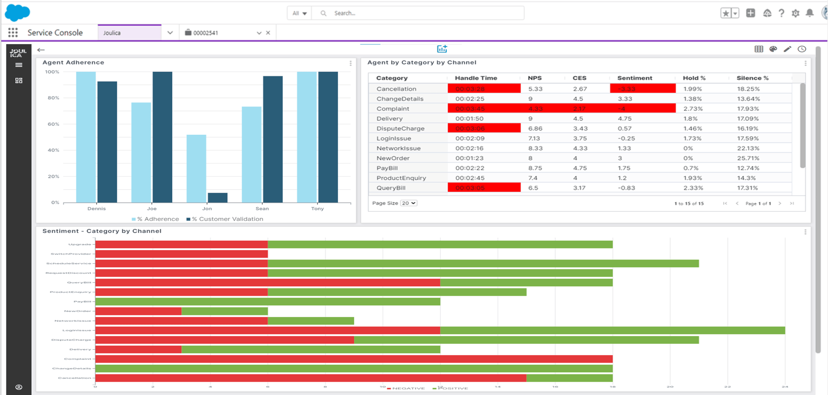Sort by Sentiment column header
Screen dimensions: 828x395
(634, 78)
